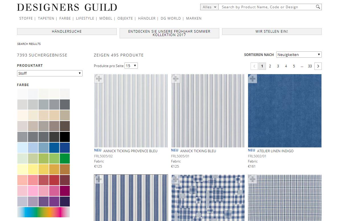This screenshot has width=340, height=221.
Task: Open the DG WORLD menu
Action: pyautogui.click(x=171, y=18)
